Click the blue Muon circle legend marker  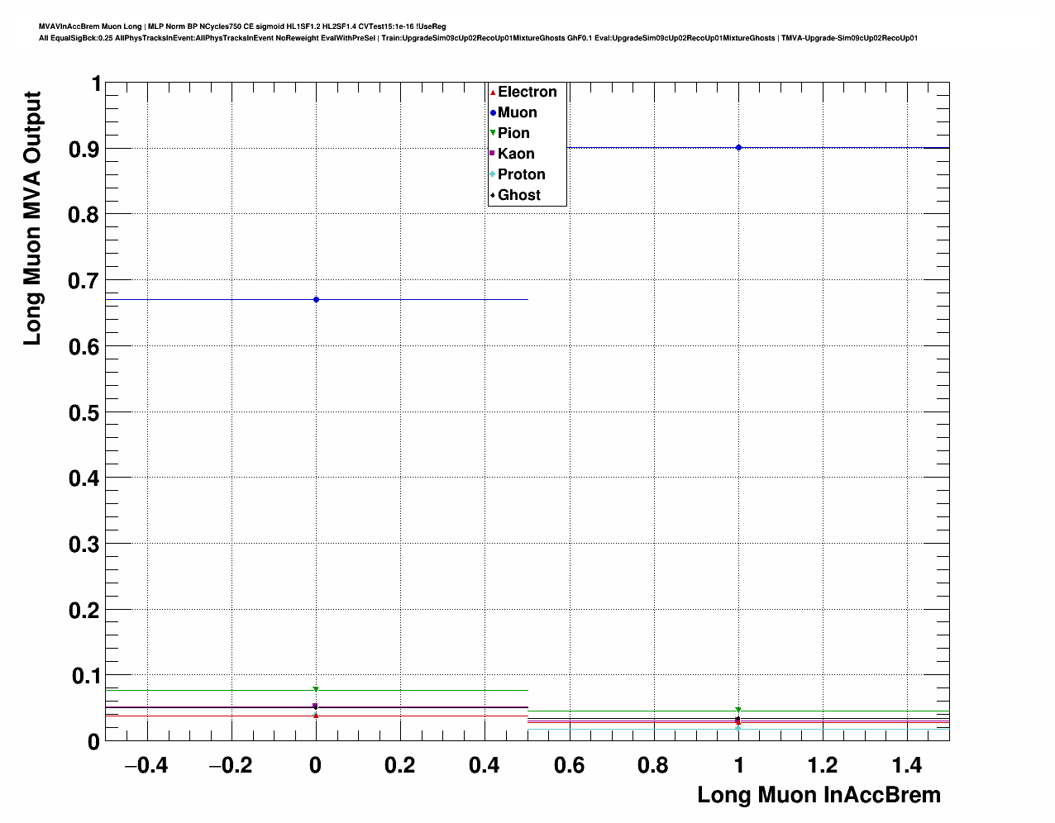click(x=494, y=113)
